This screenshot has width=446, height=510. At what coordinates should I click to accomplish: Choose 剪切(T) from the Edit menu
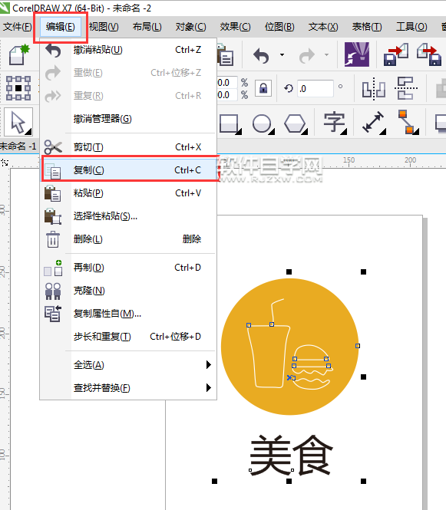click(128, 147)
